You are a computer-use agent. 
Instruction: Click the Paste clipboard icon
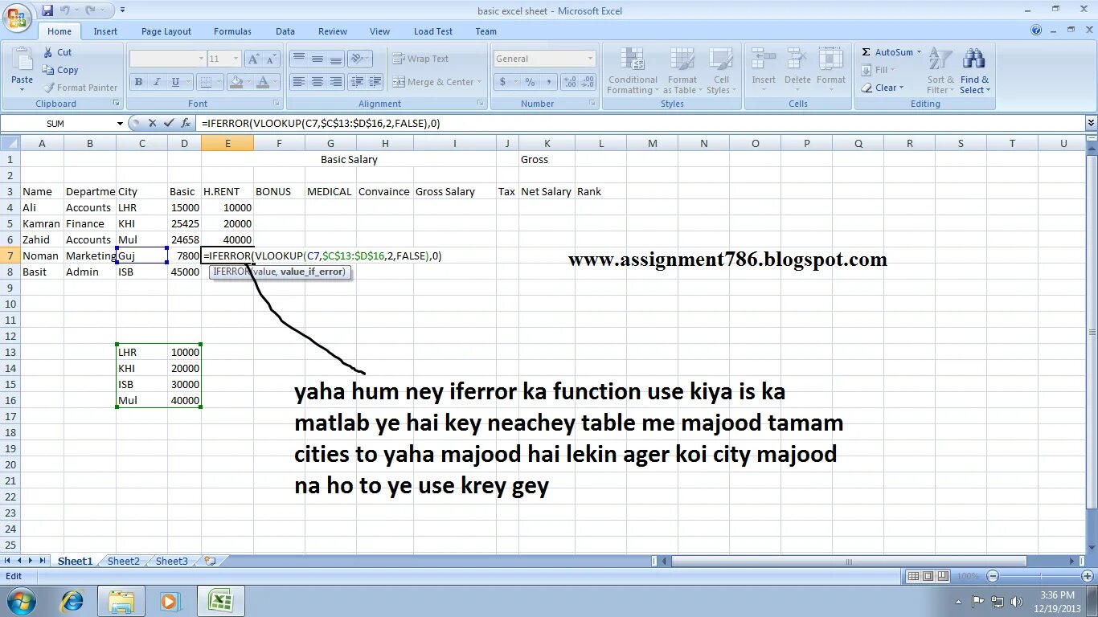coord(23,60)
